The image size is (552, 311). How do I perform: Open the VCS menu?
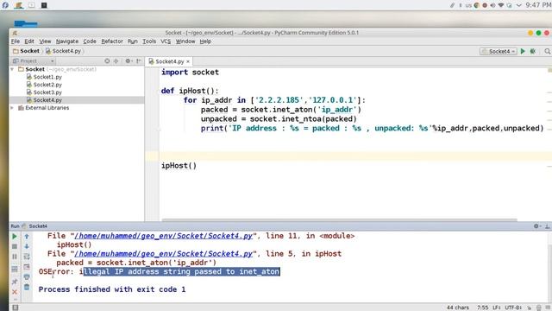[166, 41]
